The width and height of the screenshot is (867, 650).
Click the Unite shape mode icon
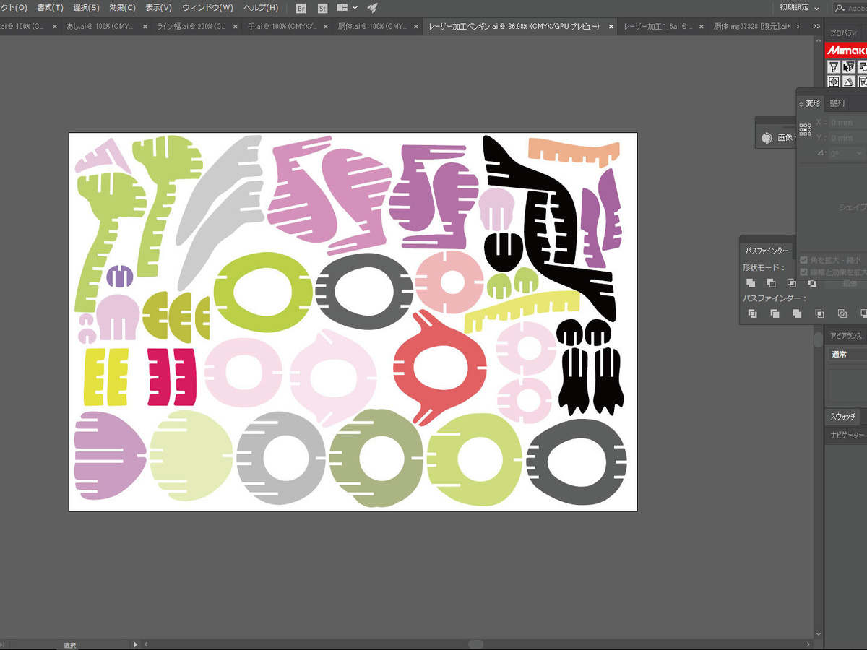pos(751,283)
